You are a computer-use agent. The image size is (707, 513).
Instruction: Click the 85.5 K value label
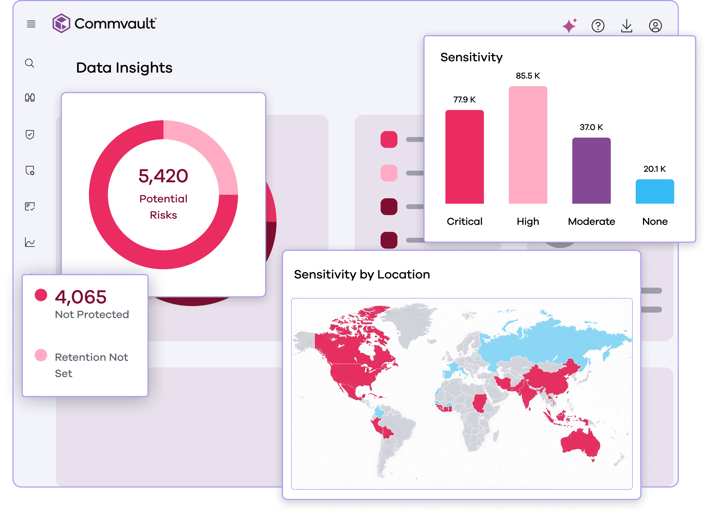(x=528, y=76)
